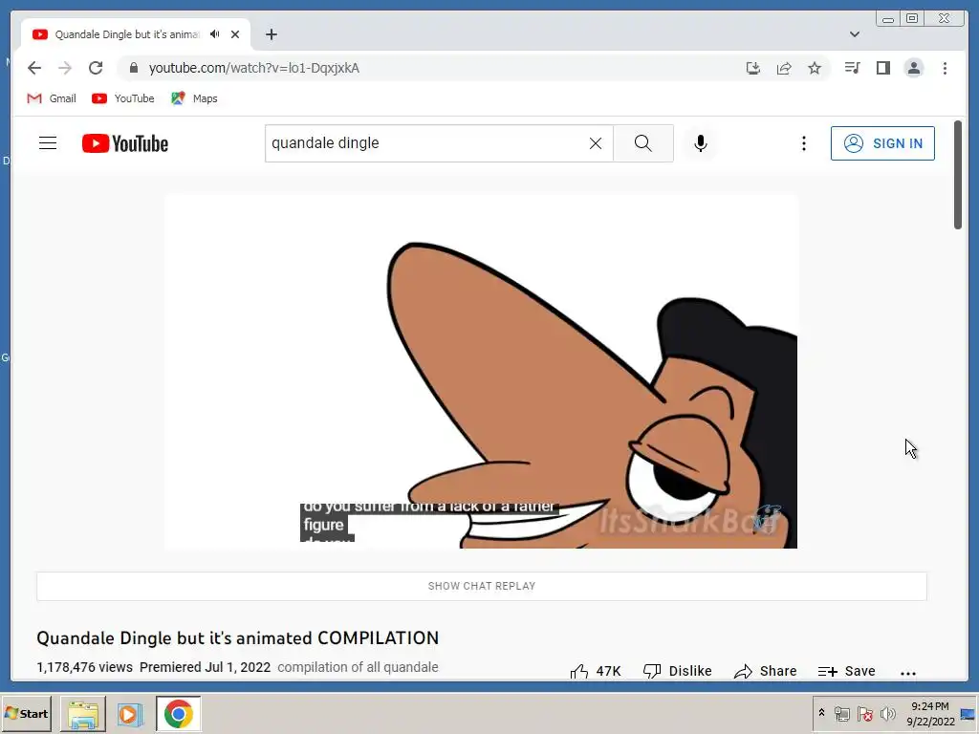Click the address bar URL
This screenshot has height=734, width=979.
[x=254, y=68]
